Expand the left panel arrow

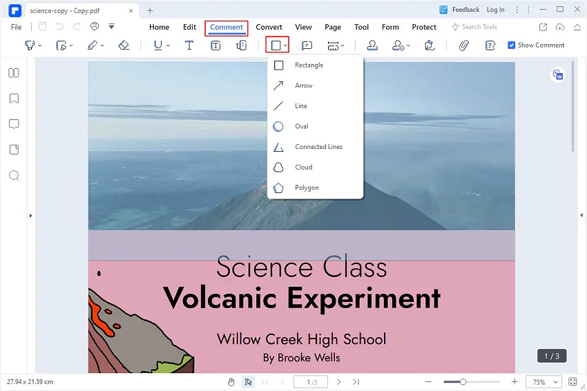[x=30, y=216]
